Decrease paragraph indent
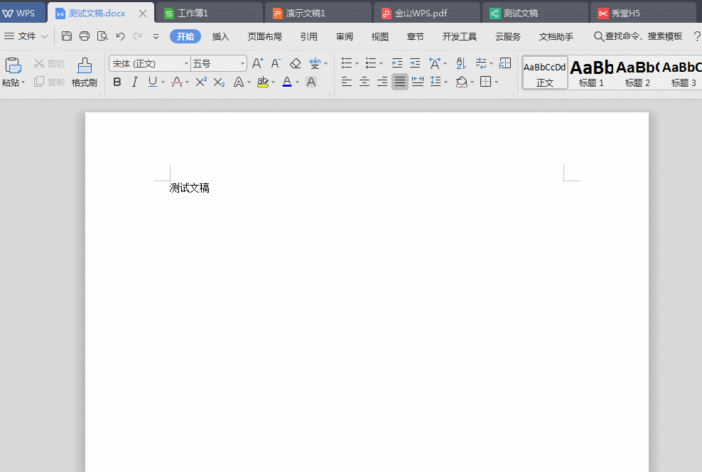This screenshot has height=472, width=702. click(396, 63)
